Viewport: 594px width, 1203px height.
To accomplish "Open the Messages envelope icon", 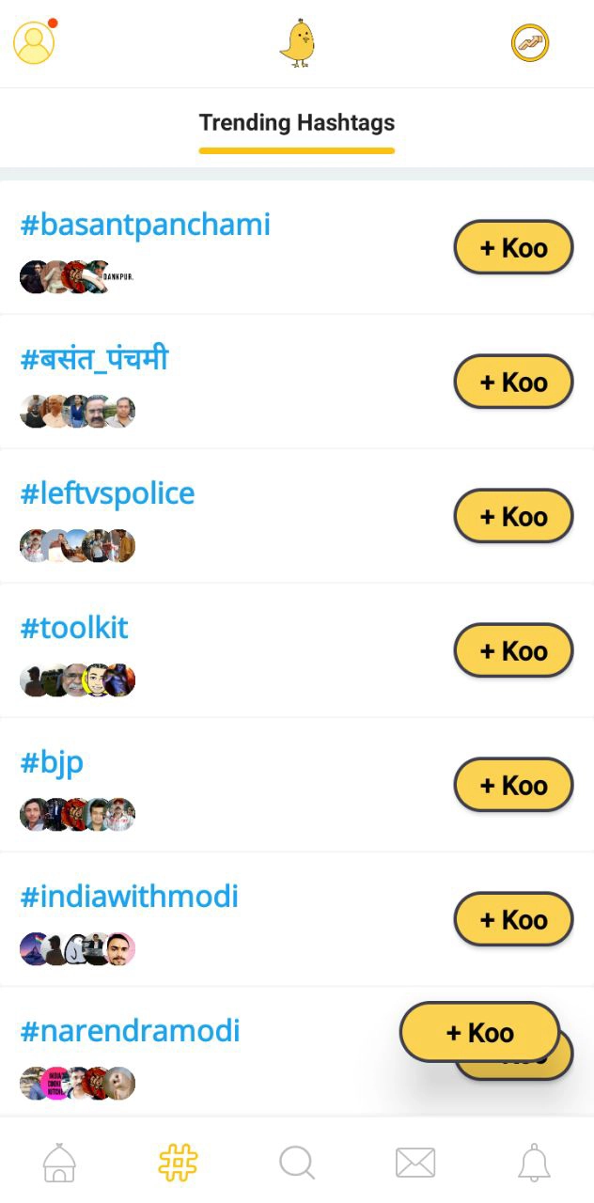I will point(415,1163).
